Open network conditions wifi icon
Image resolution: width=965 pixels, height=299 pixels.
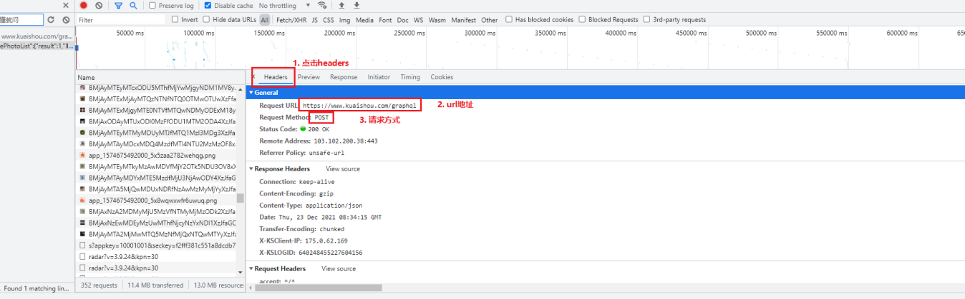[x=322, y=6]
